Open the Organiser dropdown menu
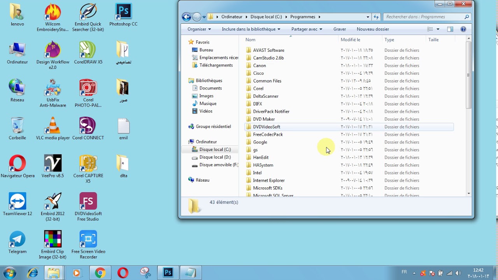Viewport: 498px width, 280px height. (199, 29)
